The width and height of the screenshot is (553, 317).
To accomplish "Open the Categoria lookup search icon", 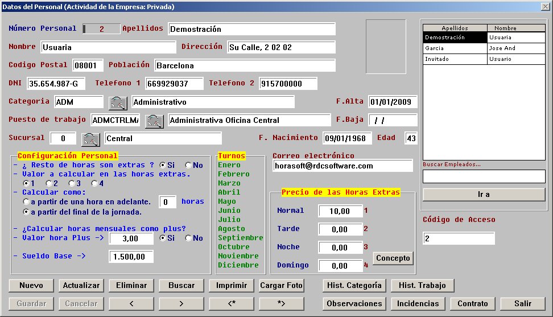I will click(118, 103).
